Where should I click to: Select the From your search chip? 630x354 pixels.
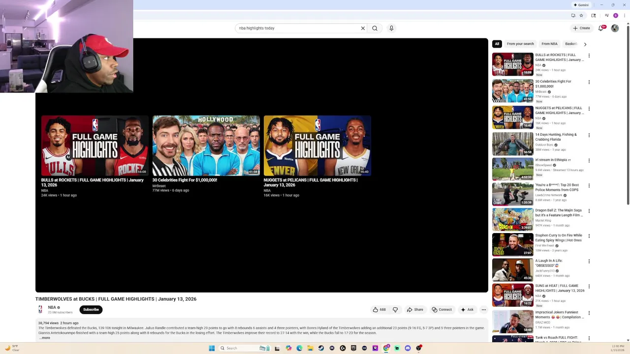coord(520,44)
